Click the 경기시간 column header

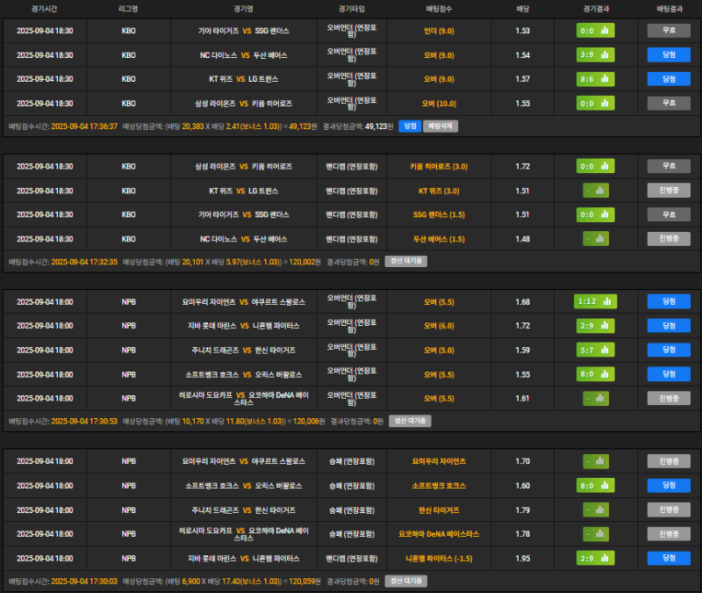click(x=45, y=9)
